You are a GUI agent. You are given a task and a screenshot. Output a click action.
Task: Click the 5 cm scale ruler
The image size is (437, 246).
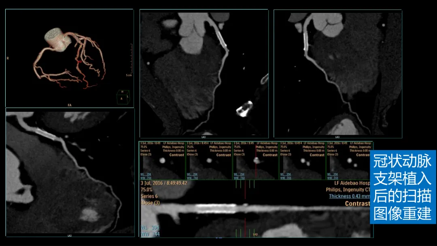130,59
